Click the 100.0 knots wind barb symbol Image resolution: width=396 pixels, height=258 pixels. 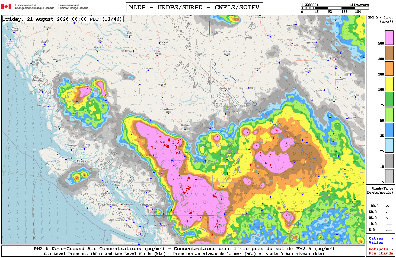point(389,206)
